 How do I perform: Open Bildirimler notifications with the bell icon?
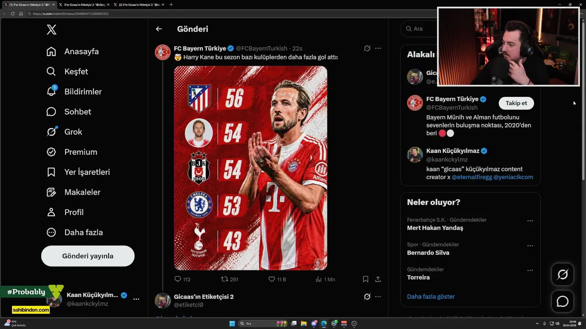click(74, 91)
